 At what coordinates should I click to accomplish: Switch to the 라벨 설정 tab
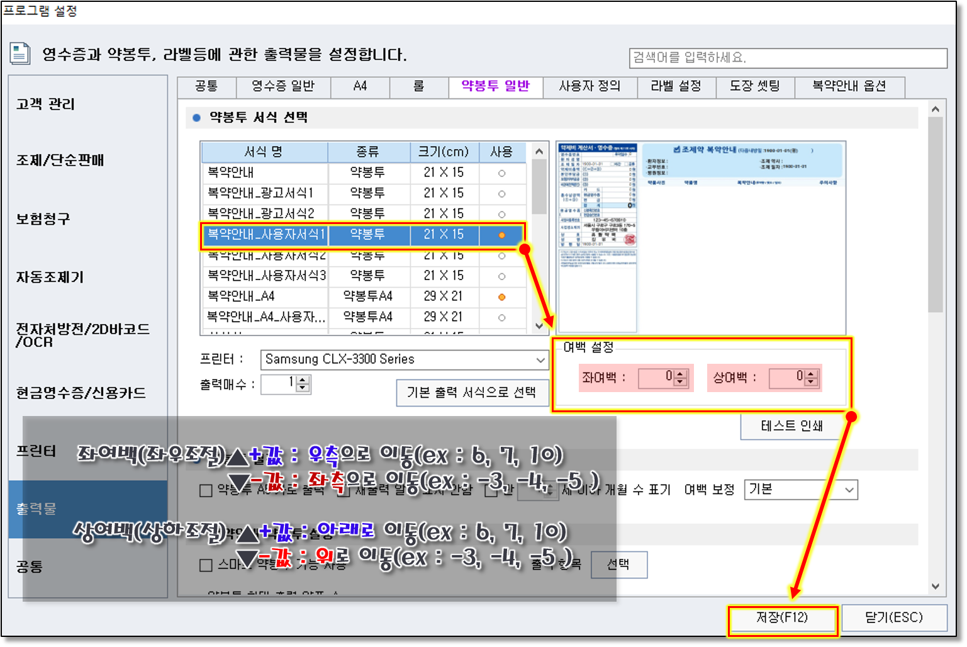(x=676, y=86)
